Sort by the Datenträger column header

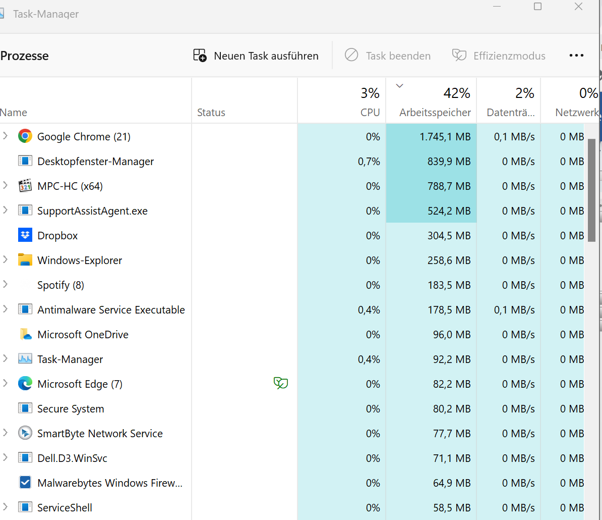[x=509, y=100]
